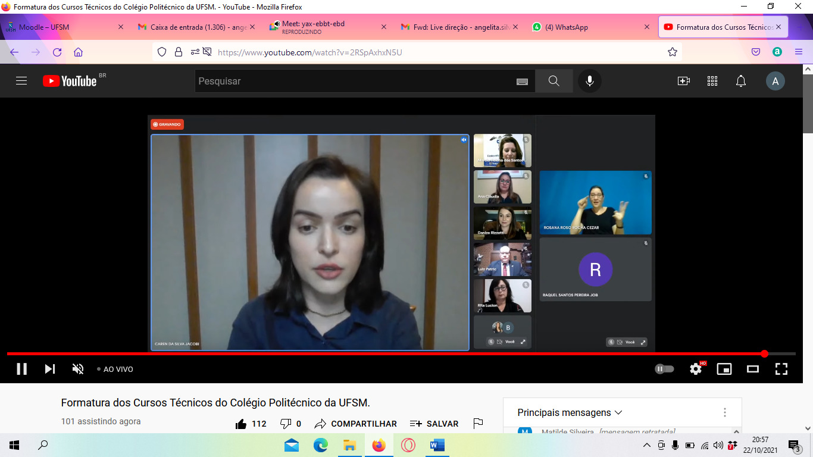The height and width of the screenshot is (457, 813).
Task: Pause the live video
Action: 22,369
